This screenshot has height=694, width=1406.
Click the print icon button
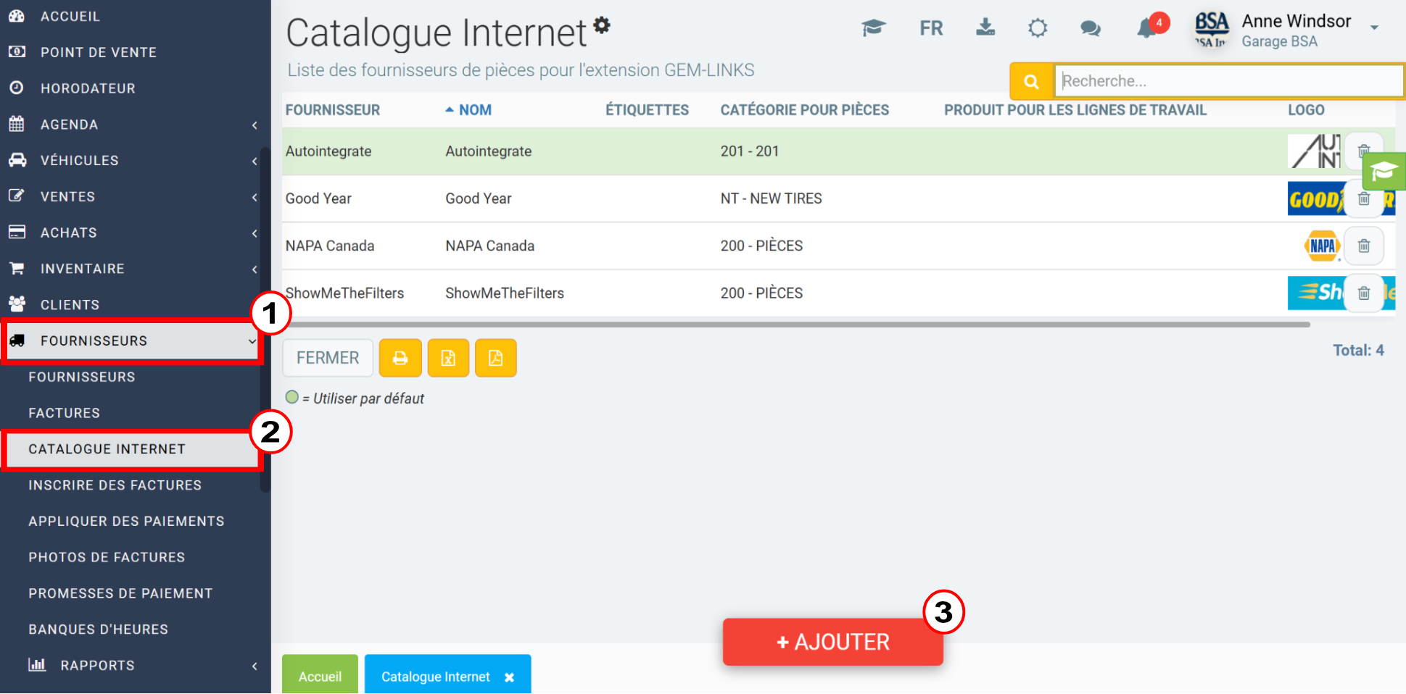[400, 358]
